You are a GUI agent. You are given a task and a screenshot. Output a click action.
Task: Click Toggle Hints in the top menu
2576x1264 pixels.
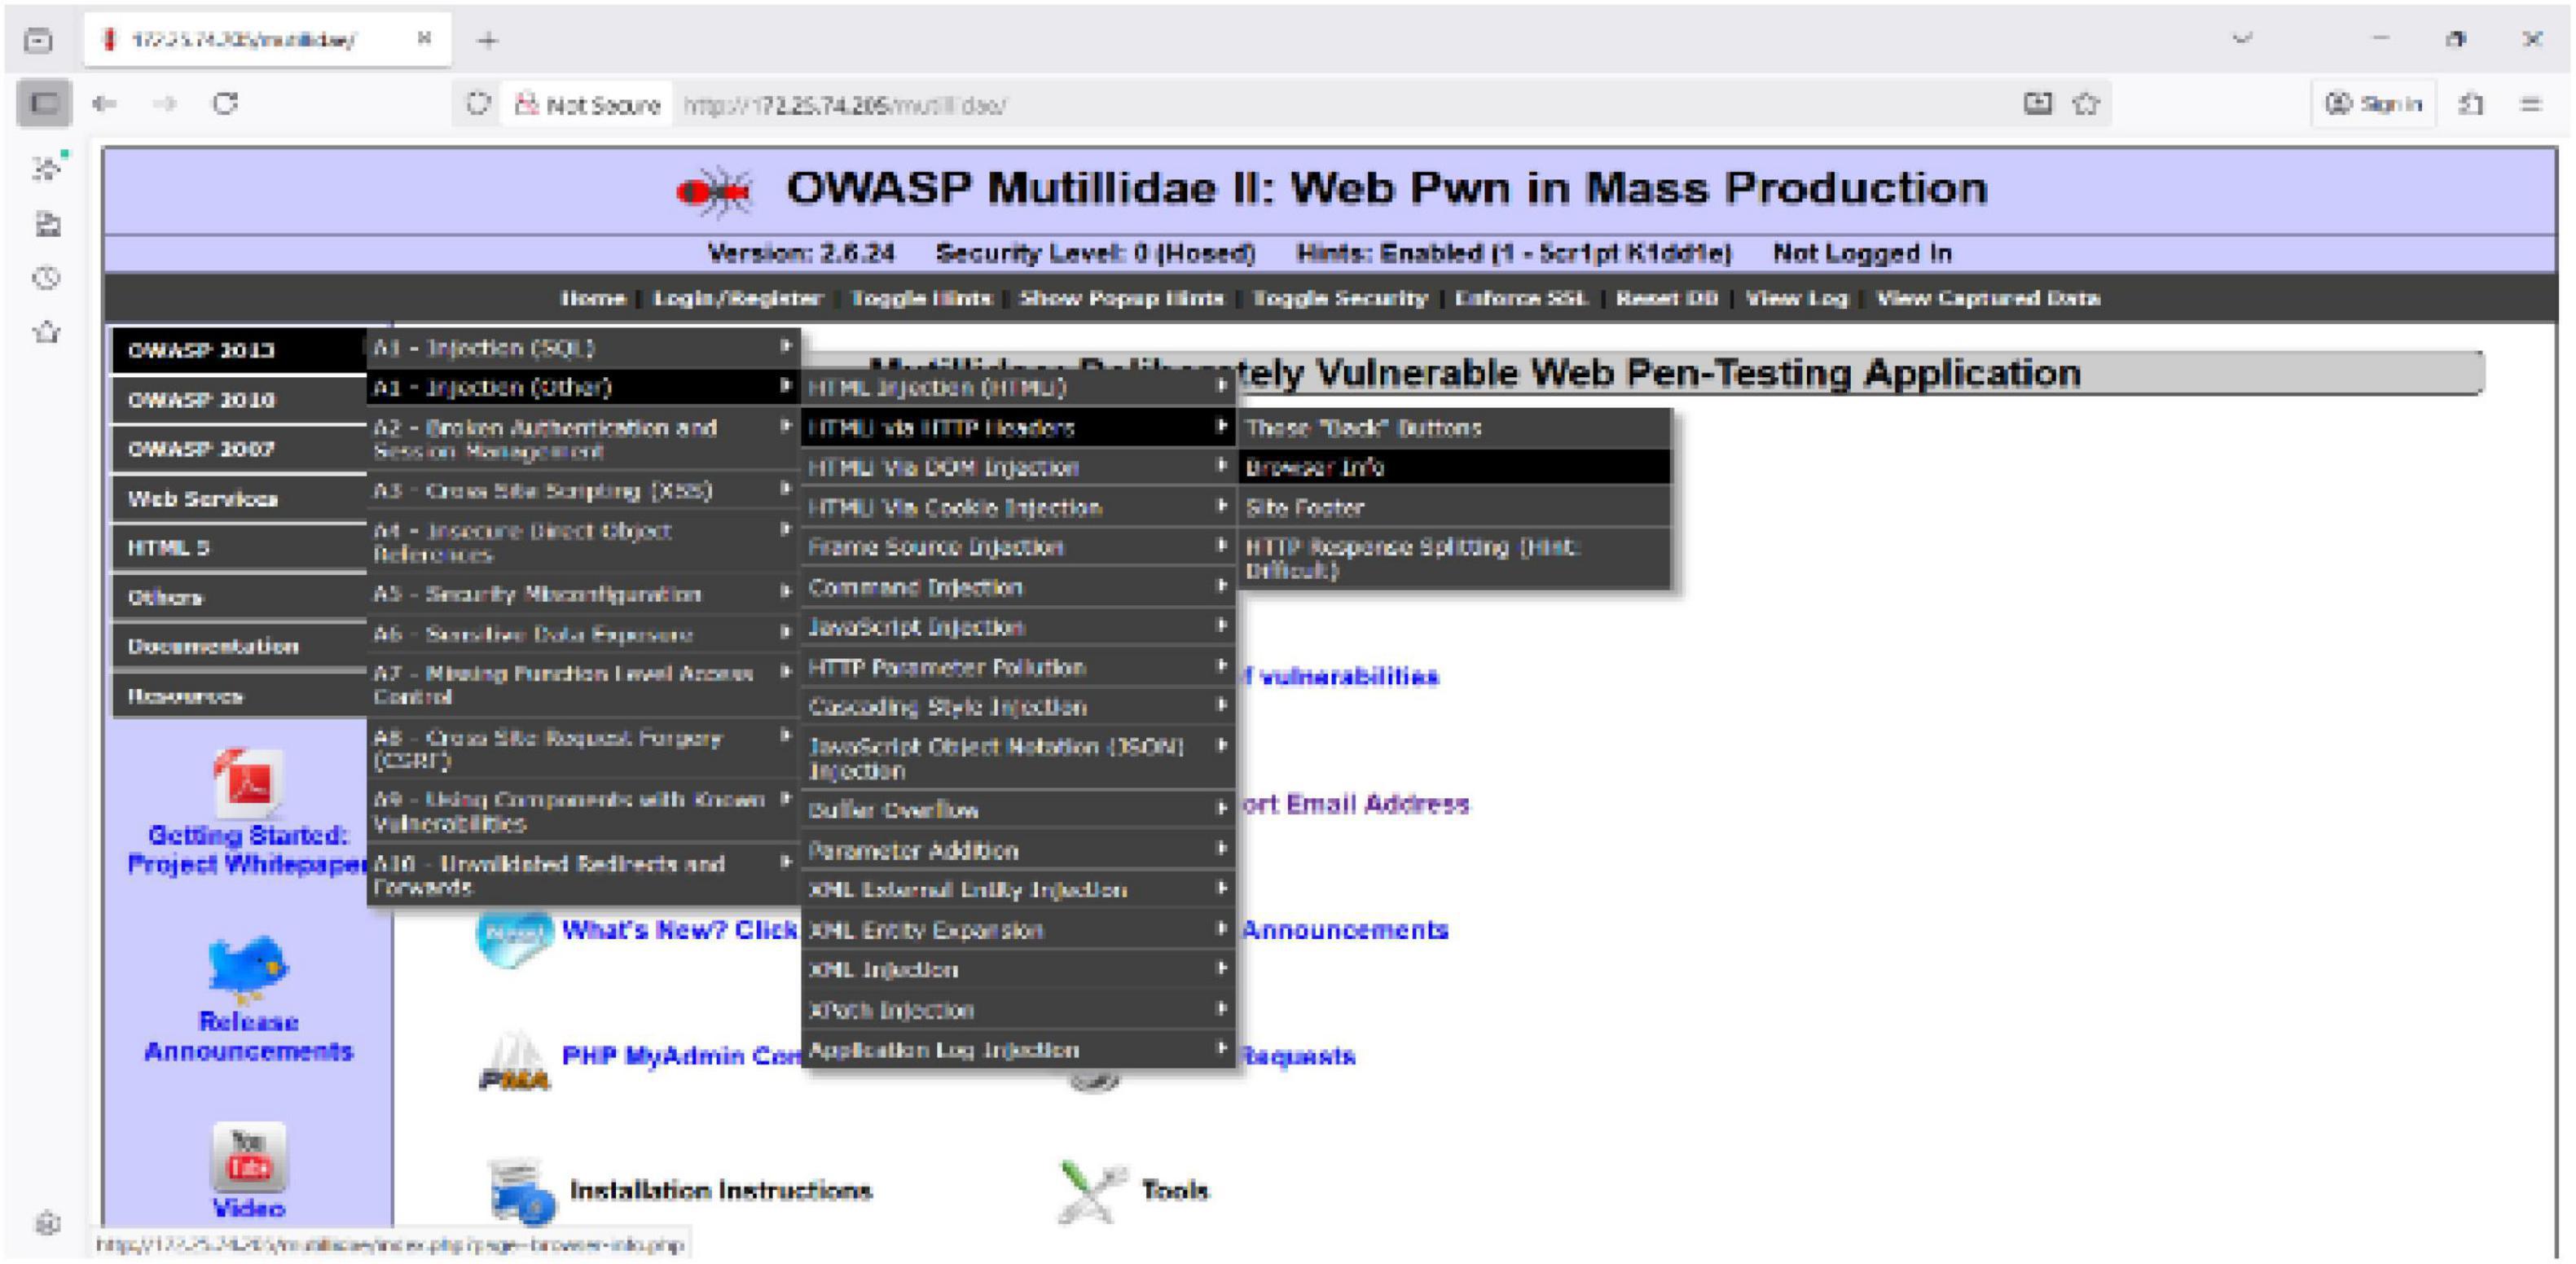921,298
